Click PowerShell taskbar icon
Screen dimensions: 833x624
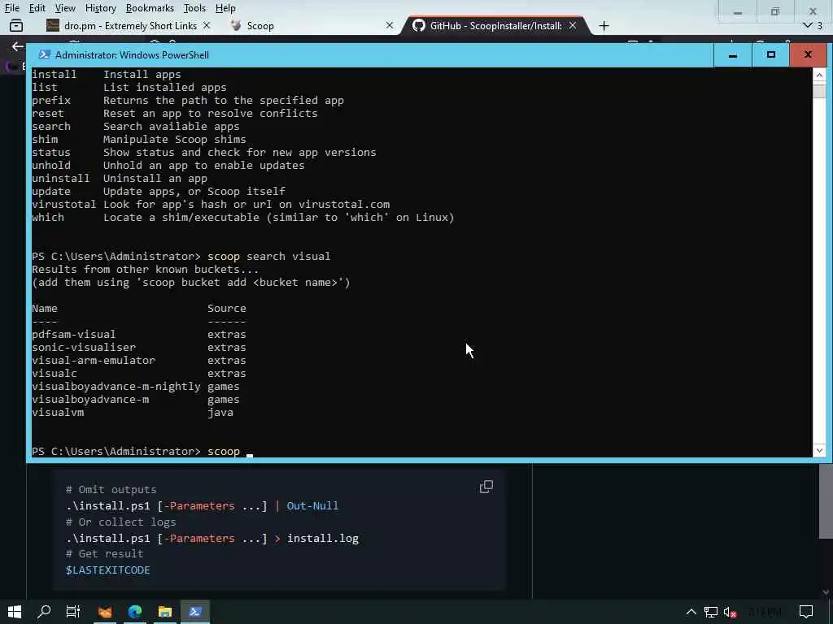[x=195, y=612]
